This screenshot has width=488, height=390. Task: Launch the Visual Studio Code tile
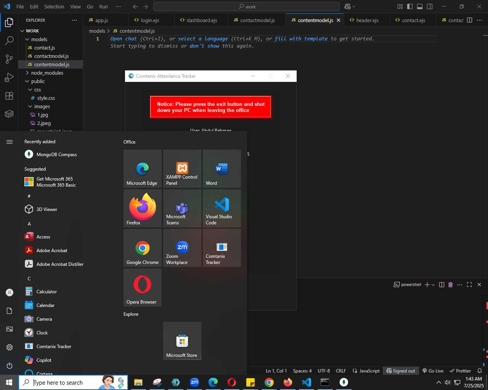pyautogui.click(x=222, y=208)
